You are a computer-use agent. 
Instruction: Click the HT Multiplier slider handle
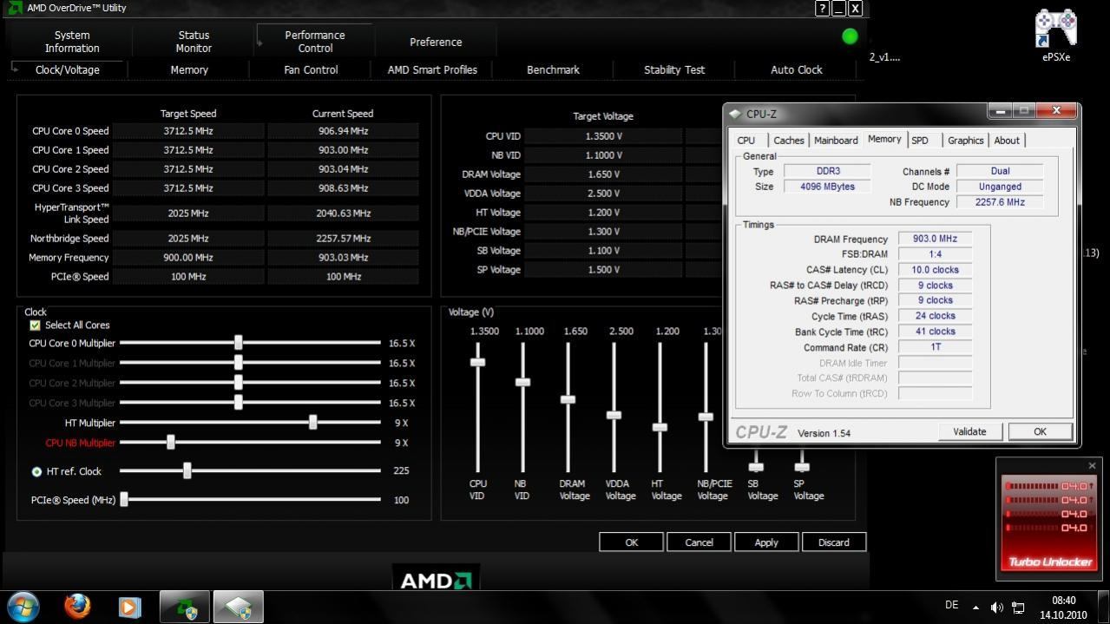312,423
